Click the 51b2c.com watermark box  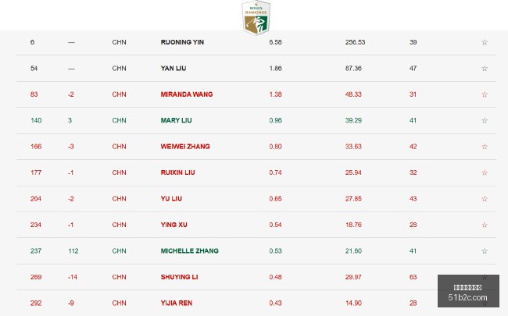[x=468, y=291]
